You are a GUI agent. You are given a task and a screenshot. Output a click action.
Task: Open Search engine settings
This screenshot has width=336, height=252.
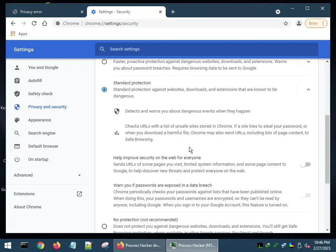click(42, 133)
